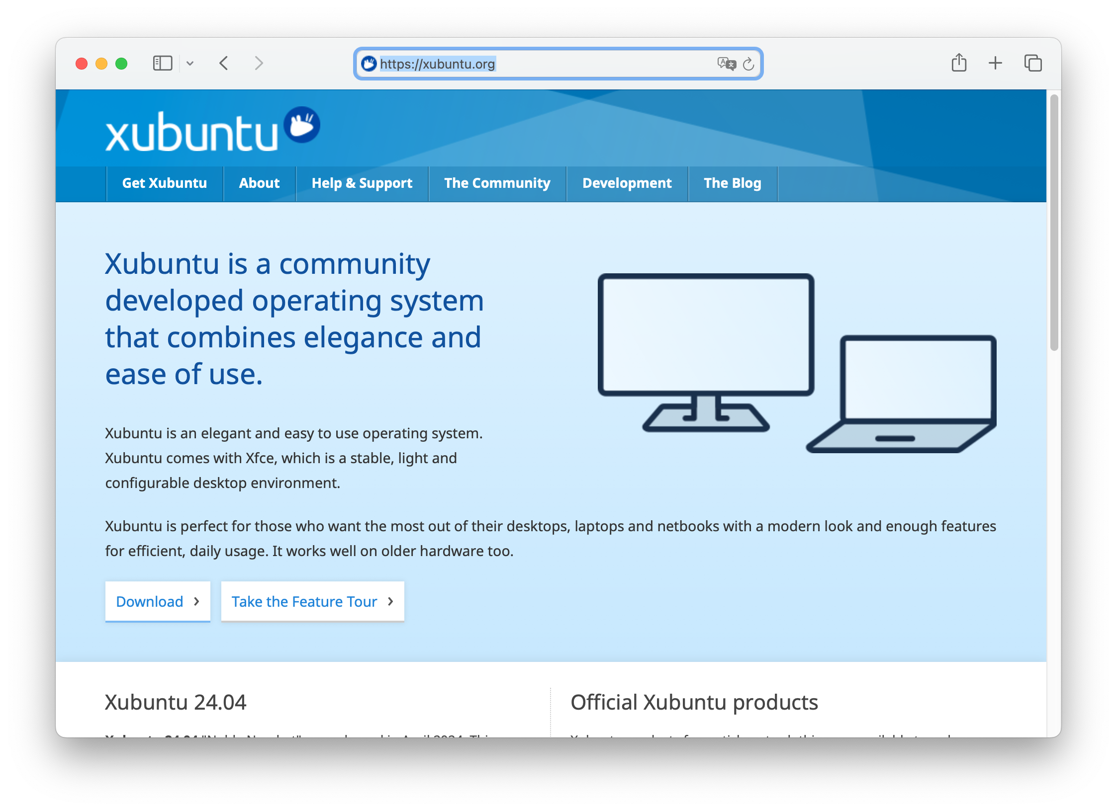Open the page translate icon
1117x811 pixels.
pyautogui.click(x=726, y=64)
